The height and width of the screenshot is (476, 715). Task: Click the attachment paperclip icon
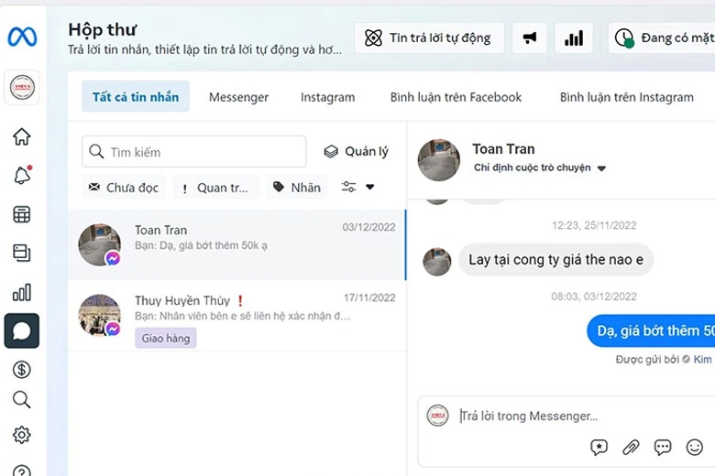point(631,448)
